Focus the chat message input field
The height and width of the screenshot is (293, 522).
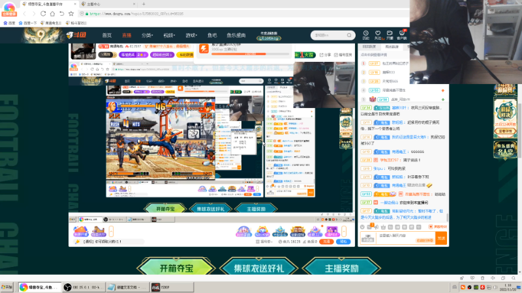[x=405, y=238]
